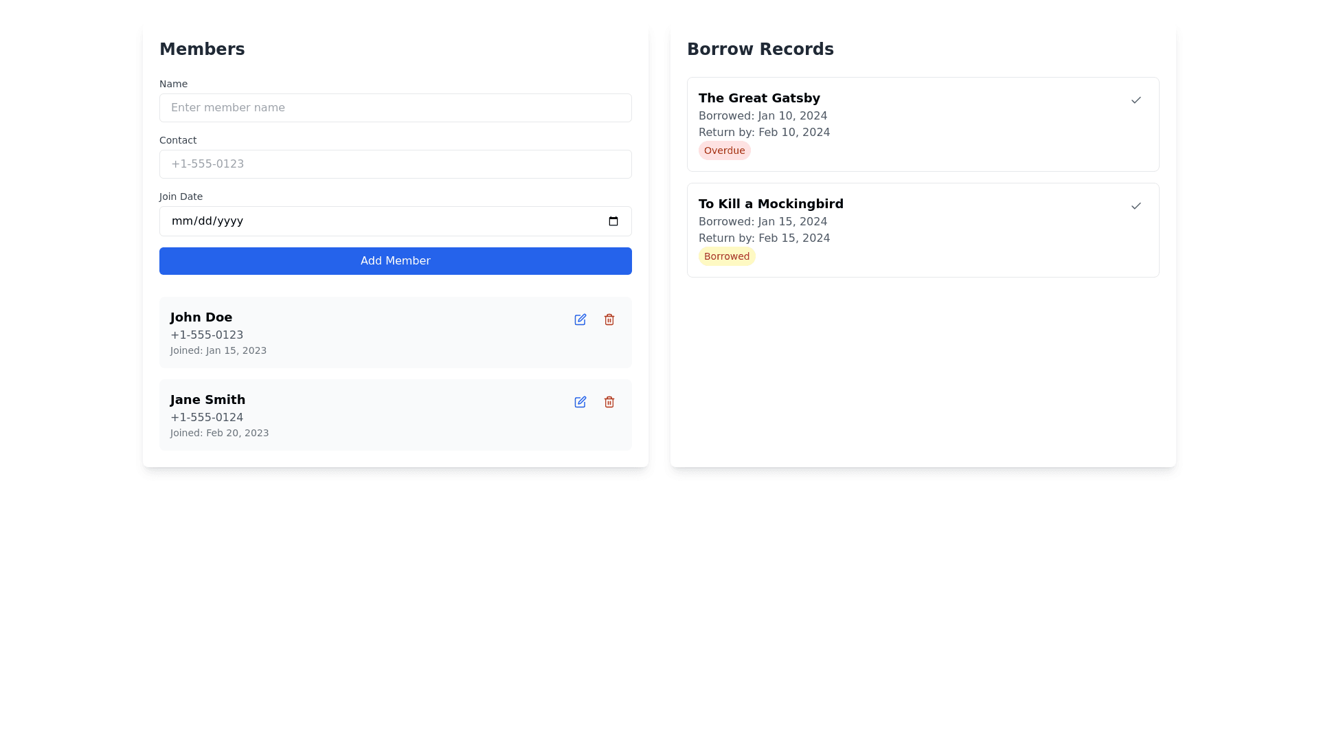Click the Members section heading
The height and width of the screenshot is (742, 1319).
point(201,49)
